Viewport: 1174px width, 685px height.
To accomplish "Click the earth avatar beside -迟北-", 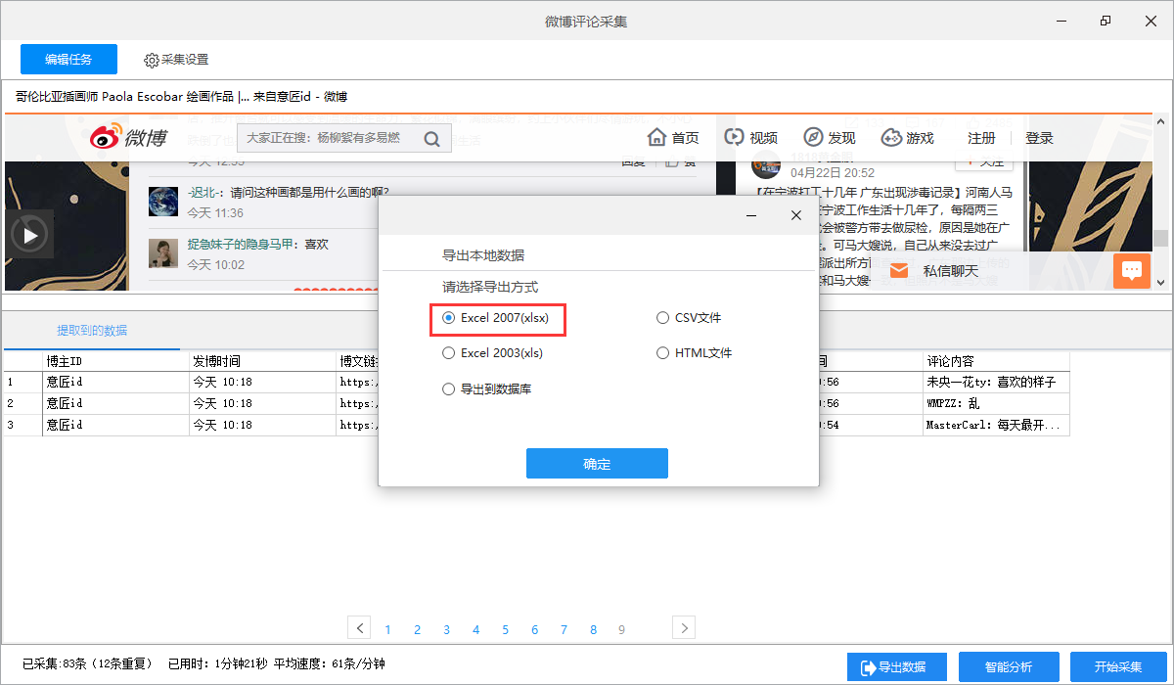I will click(x=163, y=202).
